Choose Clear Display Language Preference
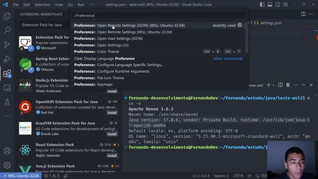 point(158,59)
